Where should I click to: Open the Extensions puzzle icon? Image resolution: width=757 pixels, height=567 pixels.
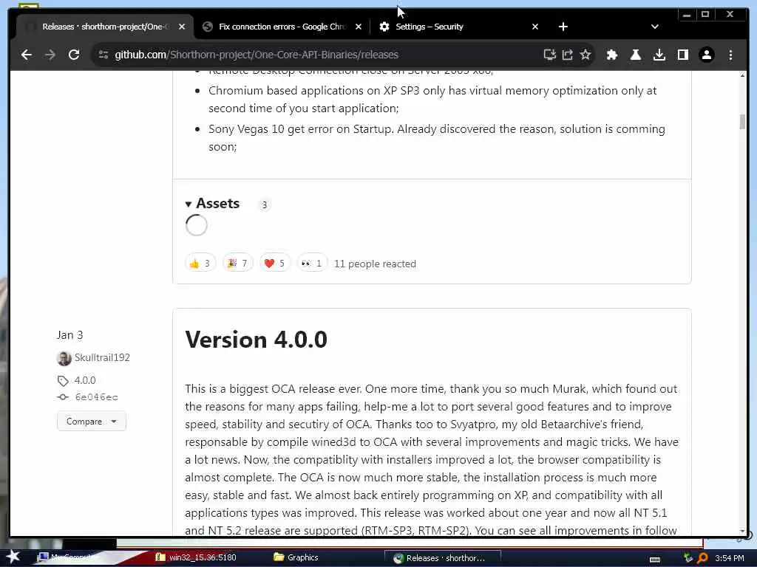(611, 55)
